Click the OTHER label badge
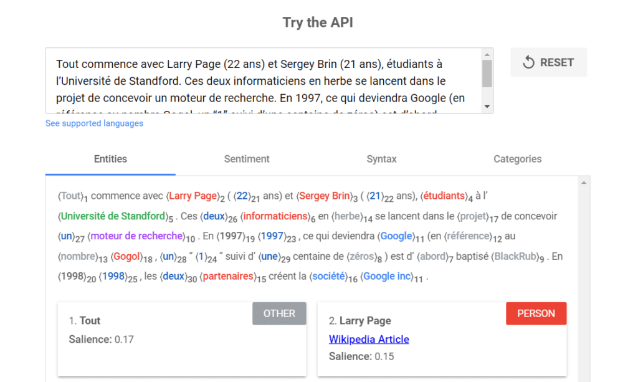 pyautogui.click(x=279, y=313)
